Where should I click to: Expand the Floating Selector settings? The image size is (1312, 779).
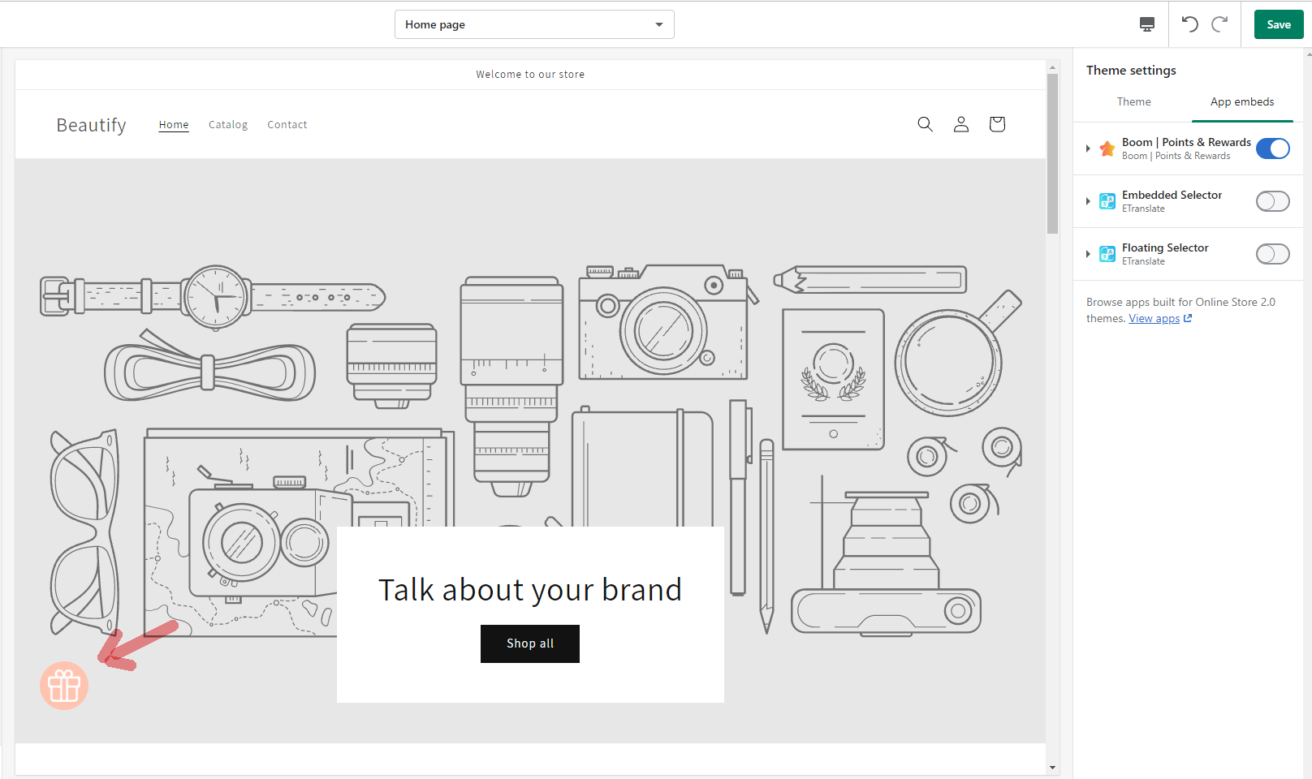pos(1088,254)
